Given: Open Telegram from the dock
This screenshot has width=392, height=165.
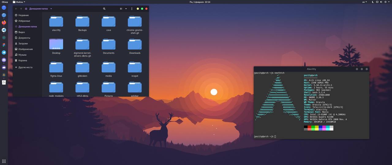Looking at the screenshot, I should pyautogui.click(x=4, y=52).
